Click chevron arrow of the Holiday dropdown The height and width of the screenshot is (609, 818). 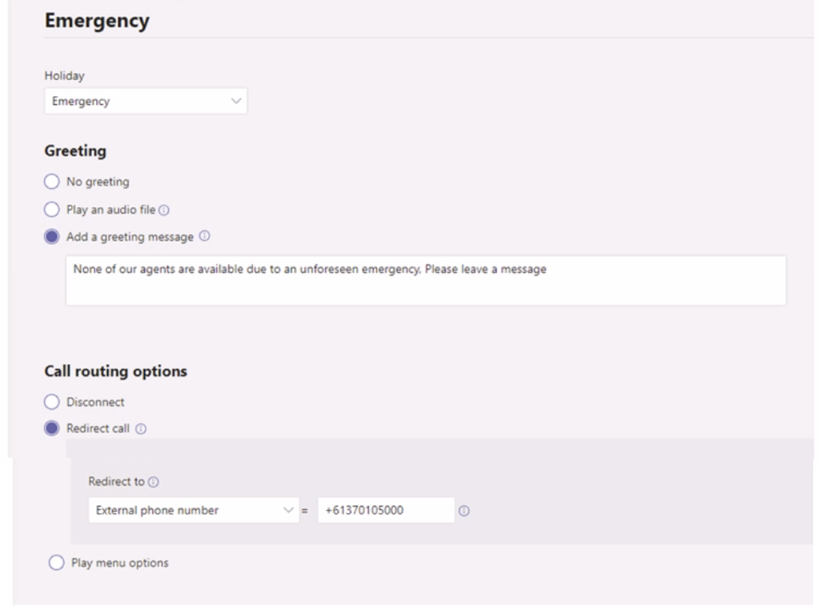236,101
